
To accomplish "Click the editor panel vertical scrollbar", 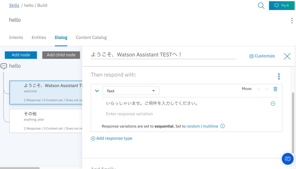I will (x=293, y=122).
